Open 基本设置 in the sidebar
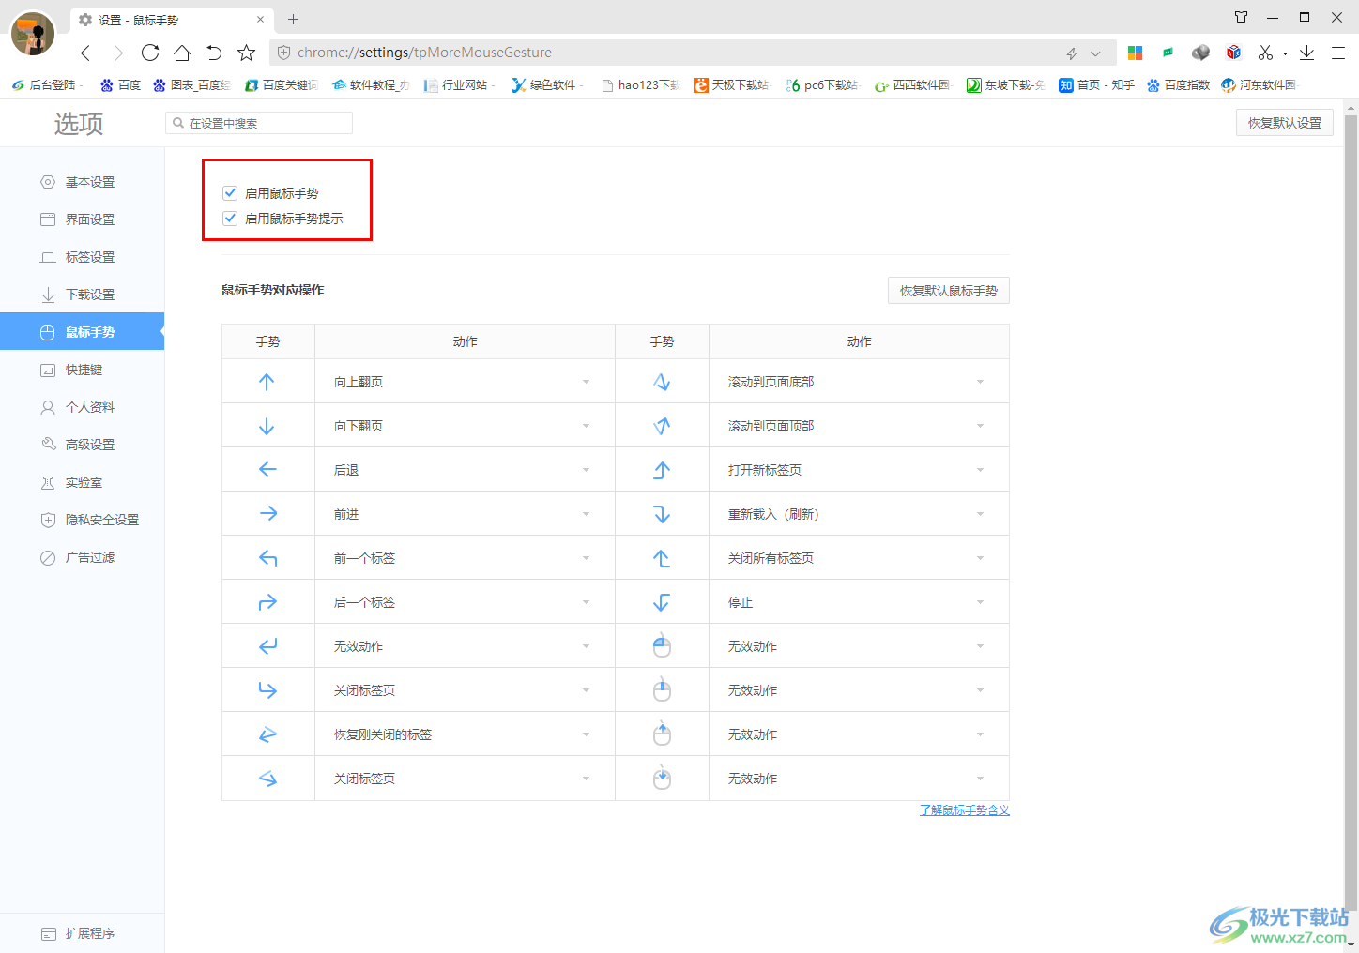This screenshot has height=953, width=1359. coord(82,182)
